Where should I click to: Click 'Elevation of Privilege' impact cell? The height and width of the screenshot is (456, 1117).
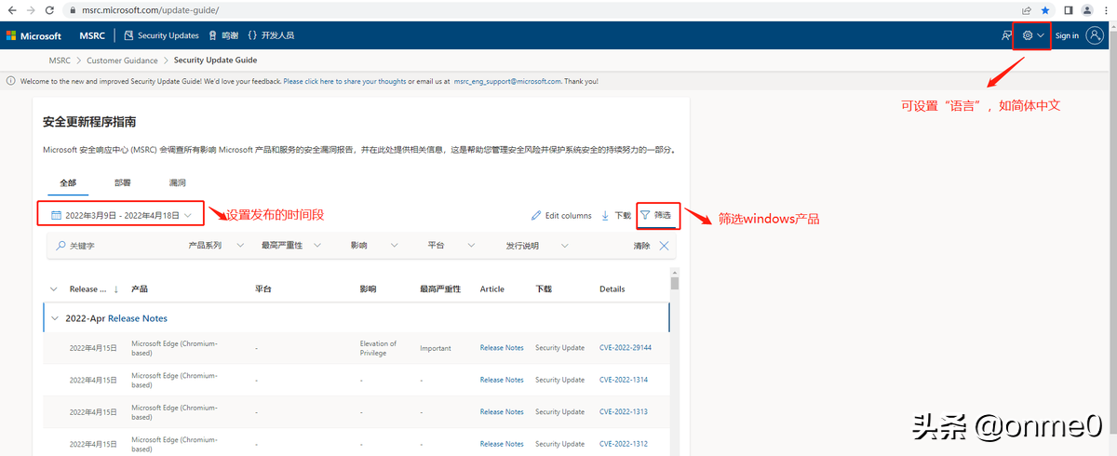[378, 348]
